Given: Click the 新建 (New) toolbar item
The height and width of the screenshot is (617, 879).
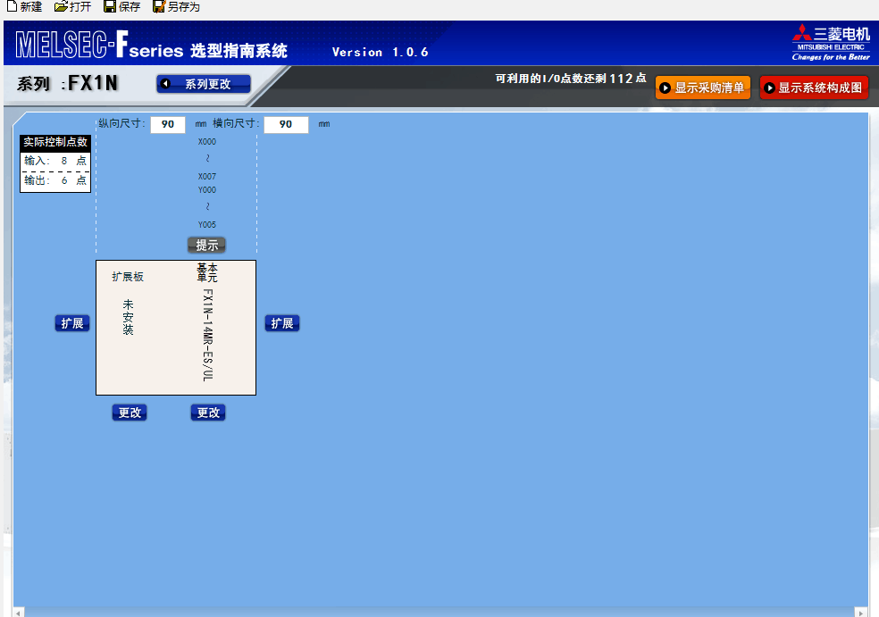Looking at the screenshot, I should (x=25, y=7).
